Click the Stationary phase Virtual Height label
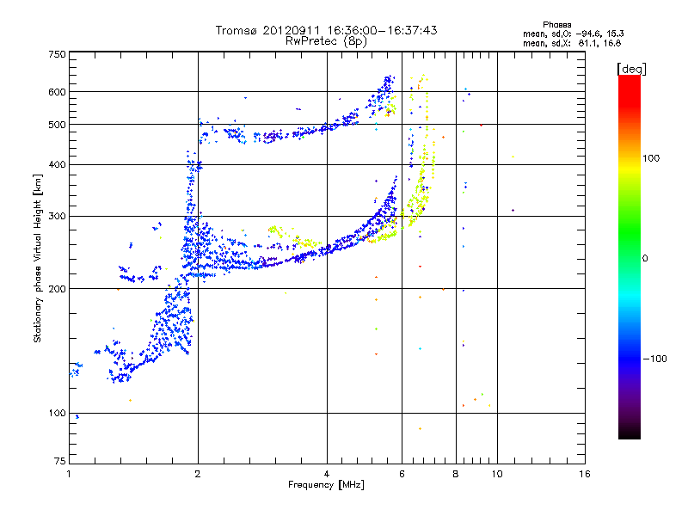Viewport: 688px width, 516px height. click(x=38, y=259)
